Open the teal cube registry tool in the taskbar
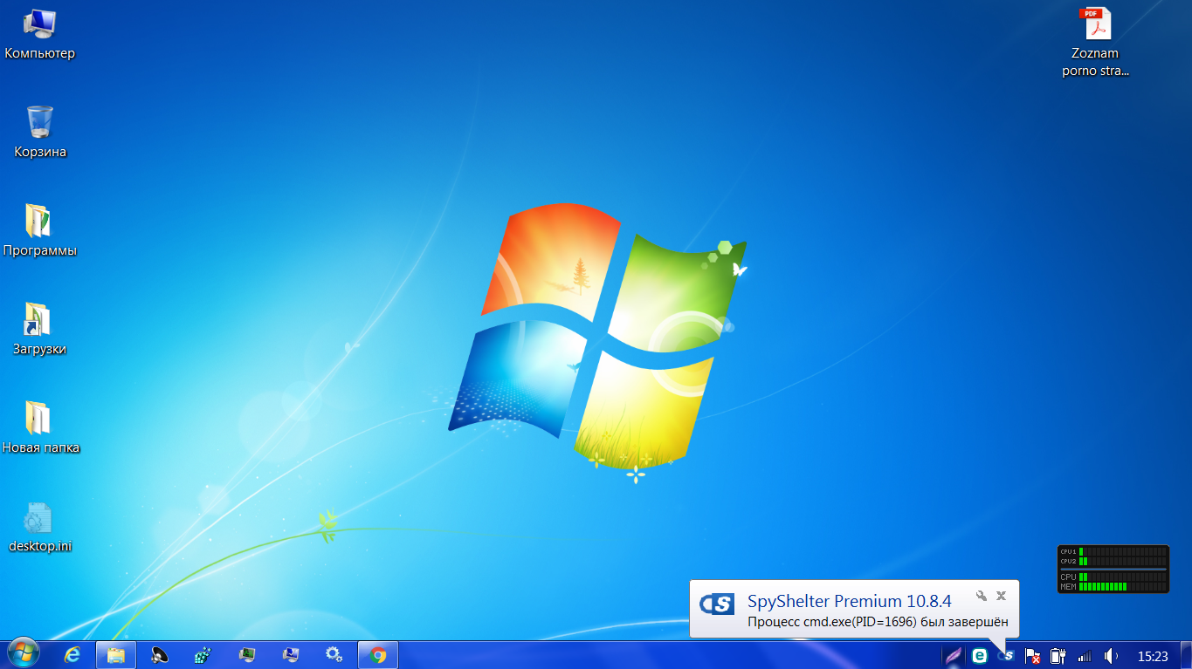The height and width of the screenshot is (669, 1192). tap(203, 655)
